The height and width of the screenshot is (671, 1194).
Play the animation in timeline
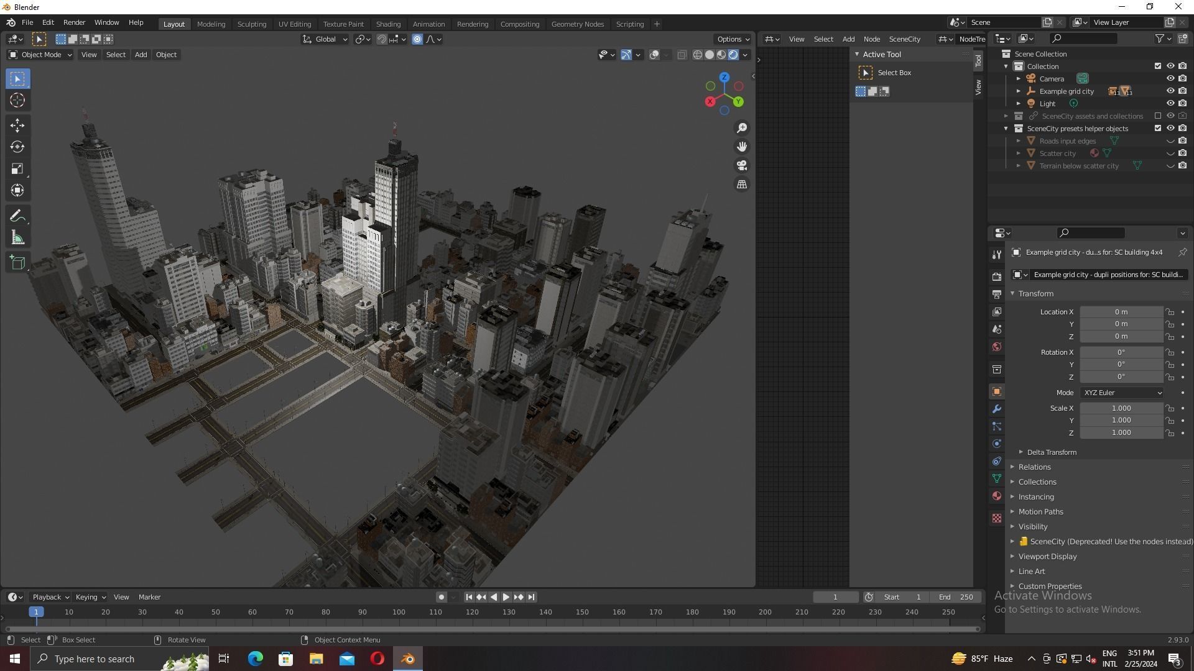(506, 597)
